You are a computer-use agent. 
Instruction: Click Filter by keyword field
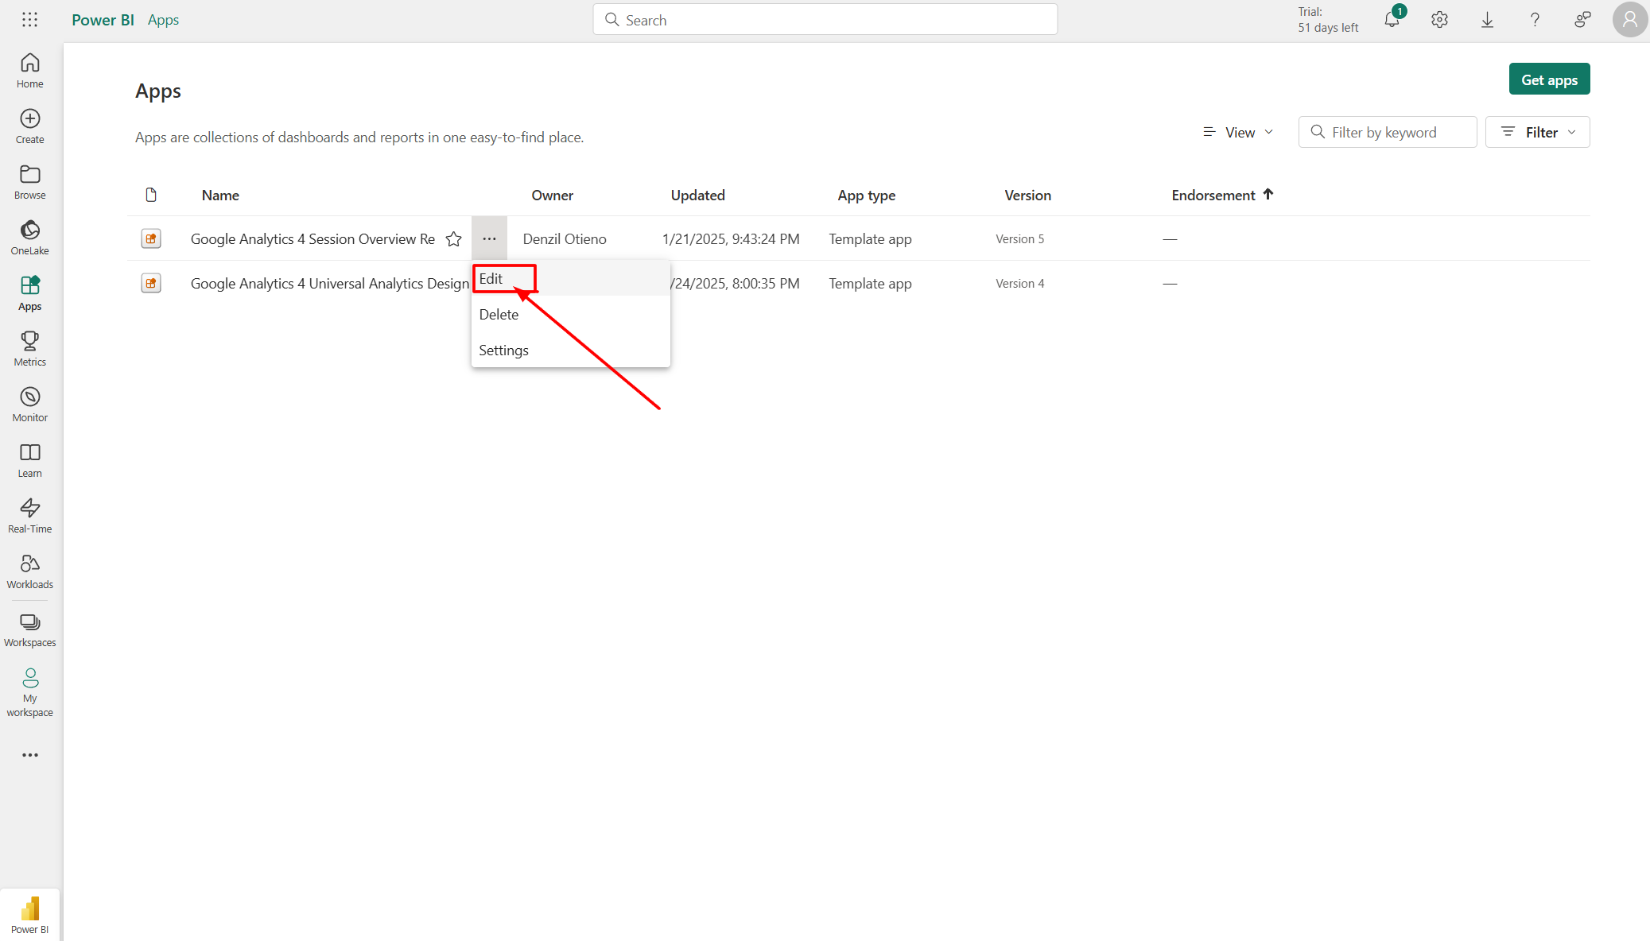[x=1388, y=132]
